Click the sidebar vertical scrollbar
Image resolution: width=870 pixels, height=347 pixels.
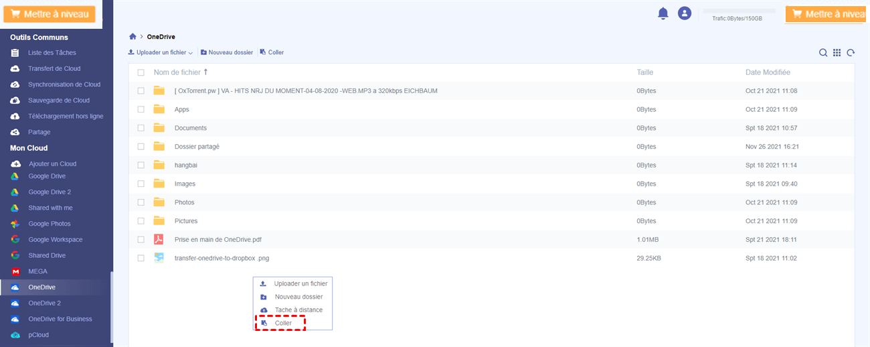tap(112, 308)
